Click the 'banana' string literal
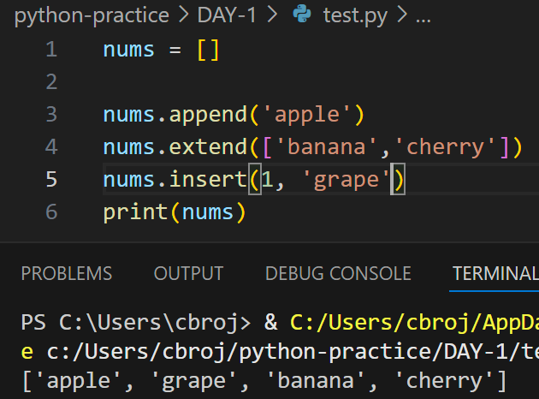Image resolution: width=539 pixels, height=399 pixels. click(327, 147)
